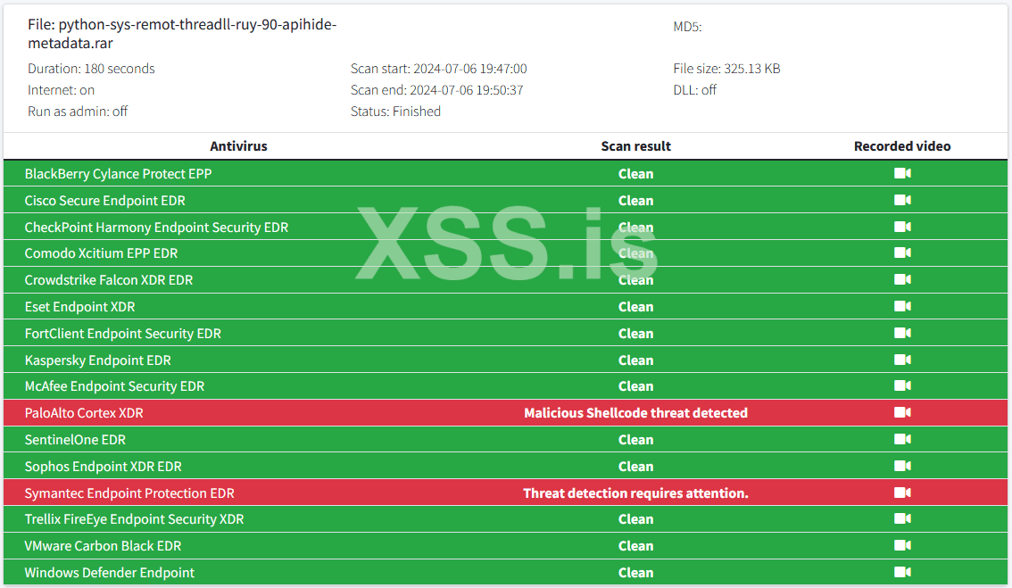Click Eset Endpoint XDR name
The height and width of the screenshot is (588, 1012).
(79, 307)
